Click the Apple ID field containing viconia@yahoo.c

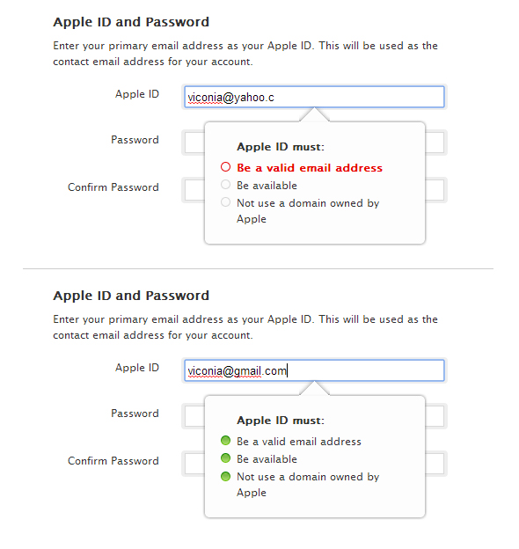pyautogui.click(x=314, y=97)
